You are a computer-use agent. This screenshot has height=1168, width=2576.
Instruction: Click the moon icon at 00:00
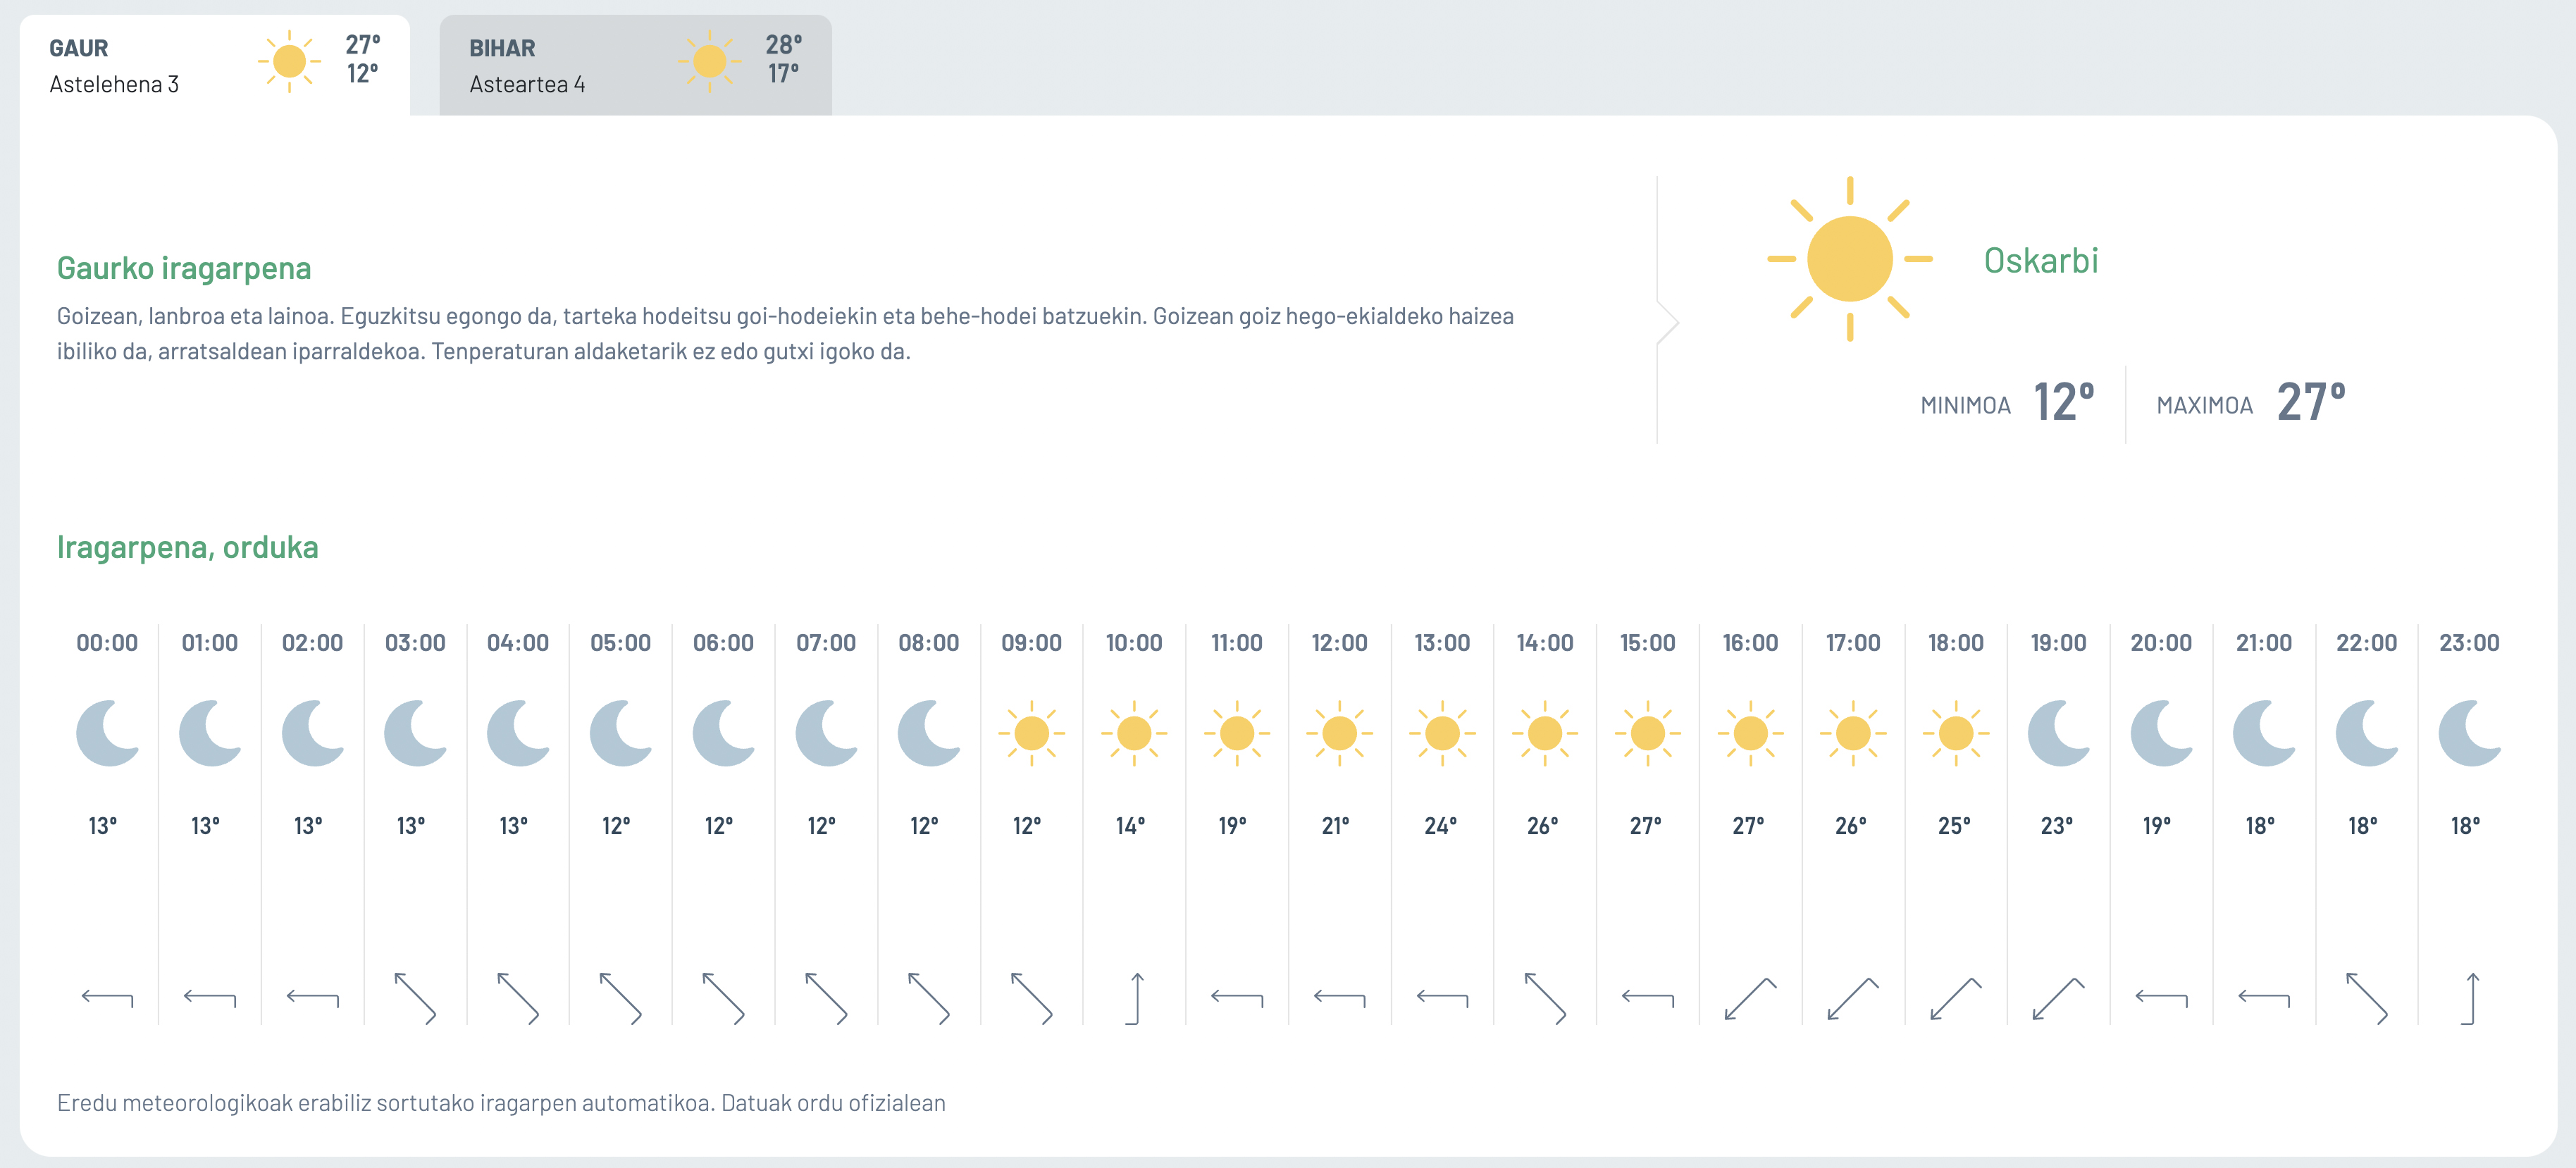point(108,733)
